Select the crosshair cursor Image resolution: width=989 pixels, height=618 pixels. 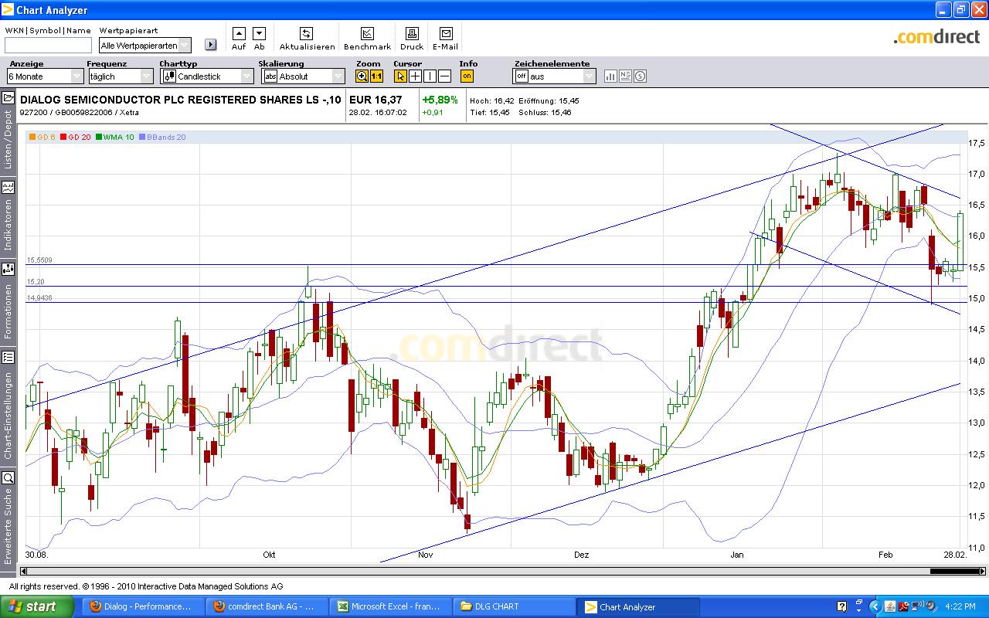click(415, 76)
